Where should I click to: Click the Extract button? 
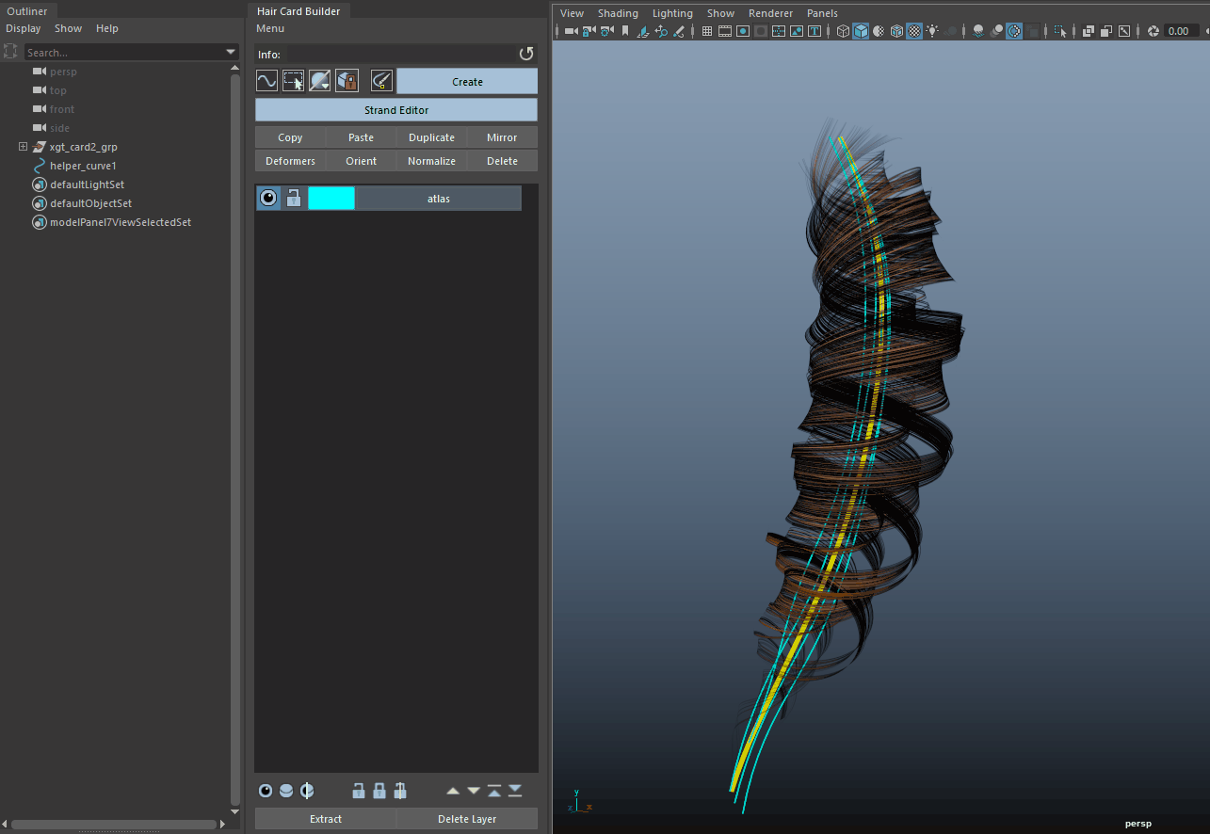326,819
